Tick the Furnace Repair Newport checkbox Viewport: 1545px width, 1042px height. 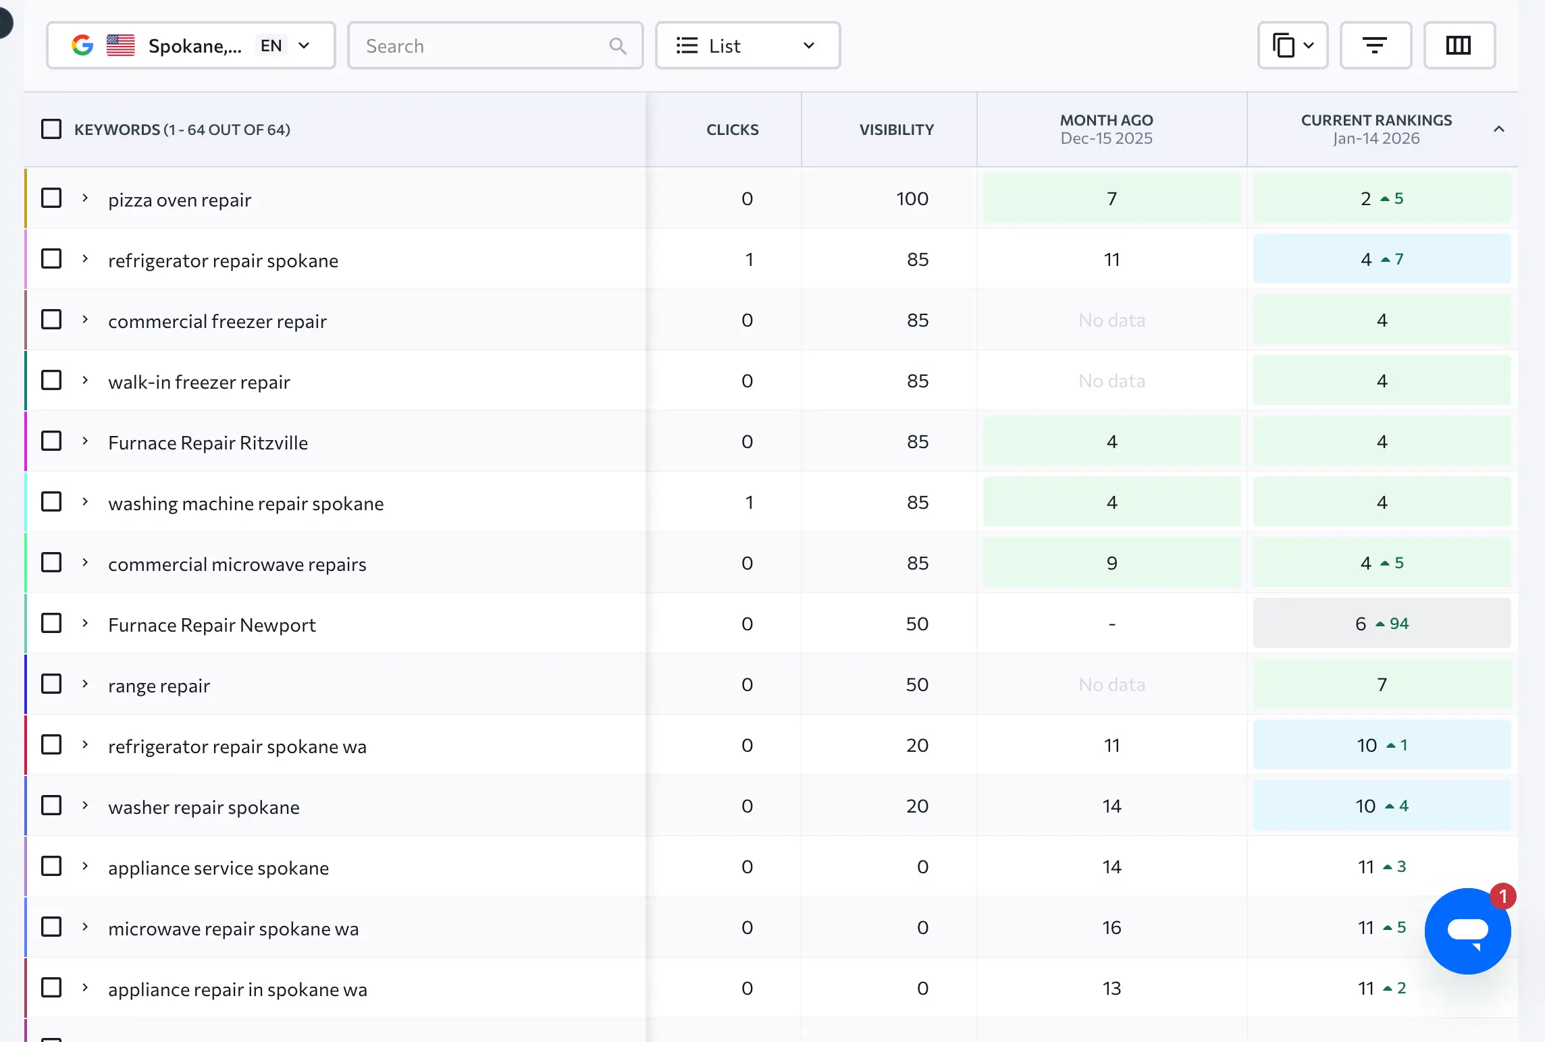pos(51,623)
